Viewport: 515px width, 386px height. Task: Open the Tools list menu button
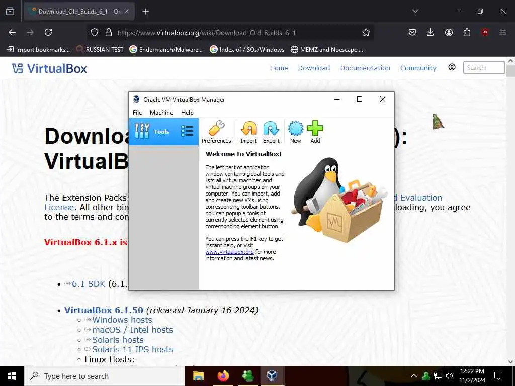tap(187, 131)
